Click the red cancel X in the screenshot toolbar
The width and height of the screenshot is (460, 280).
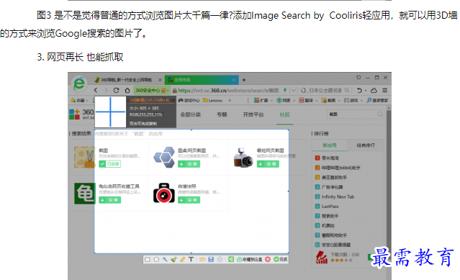(268, 259)
